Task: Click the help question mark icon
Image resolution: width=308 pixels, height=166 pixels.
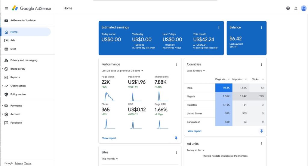Action: tap(288, 8)
